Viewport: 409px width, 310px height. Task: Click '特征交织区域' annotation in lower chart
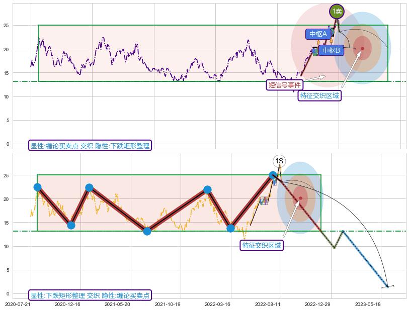pyautogui.click(x=262, y=245)
